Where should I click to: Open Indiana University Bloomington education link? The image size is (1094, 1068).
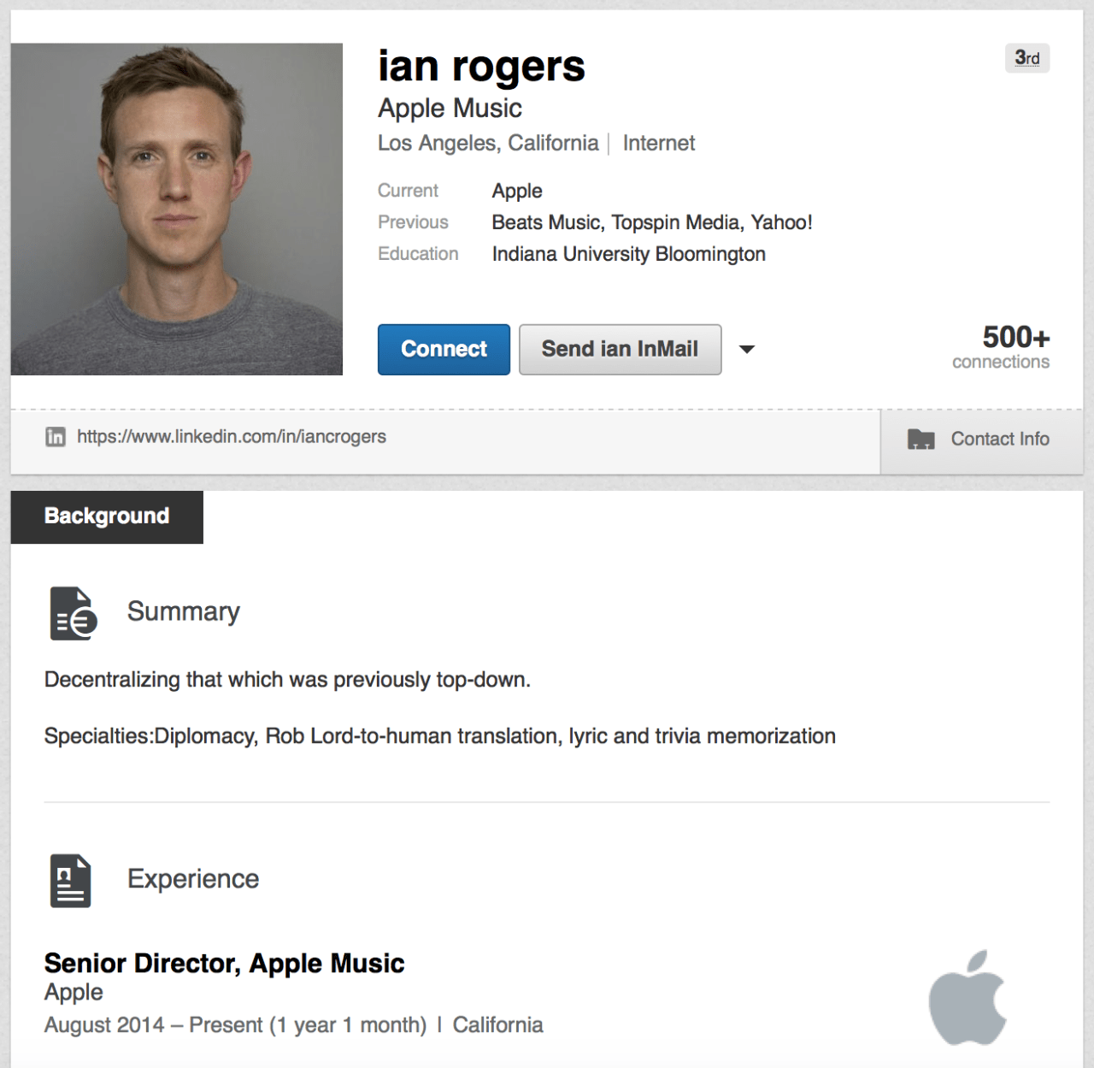[x=628, y=254]
